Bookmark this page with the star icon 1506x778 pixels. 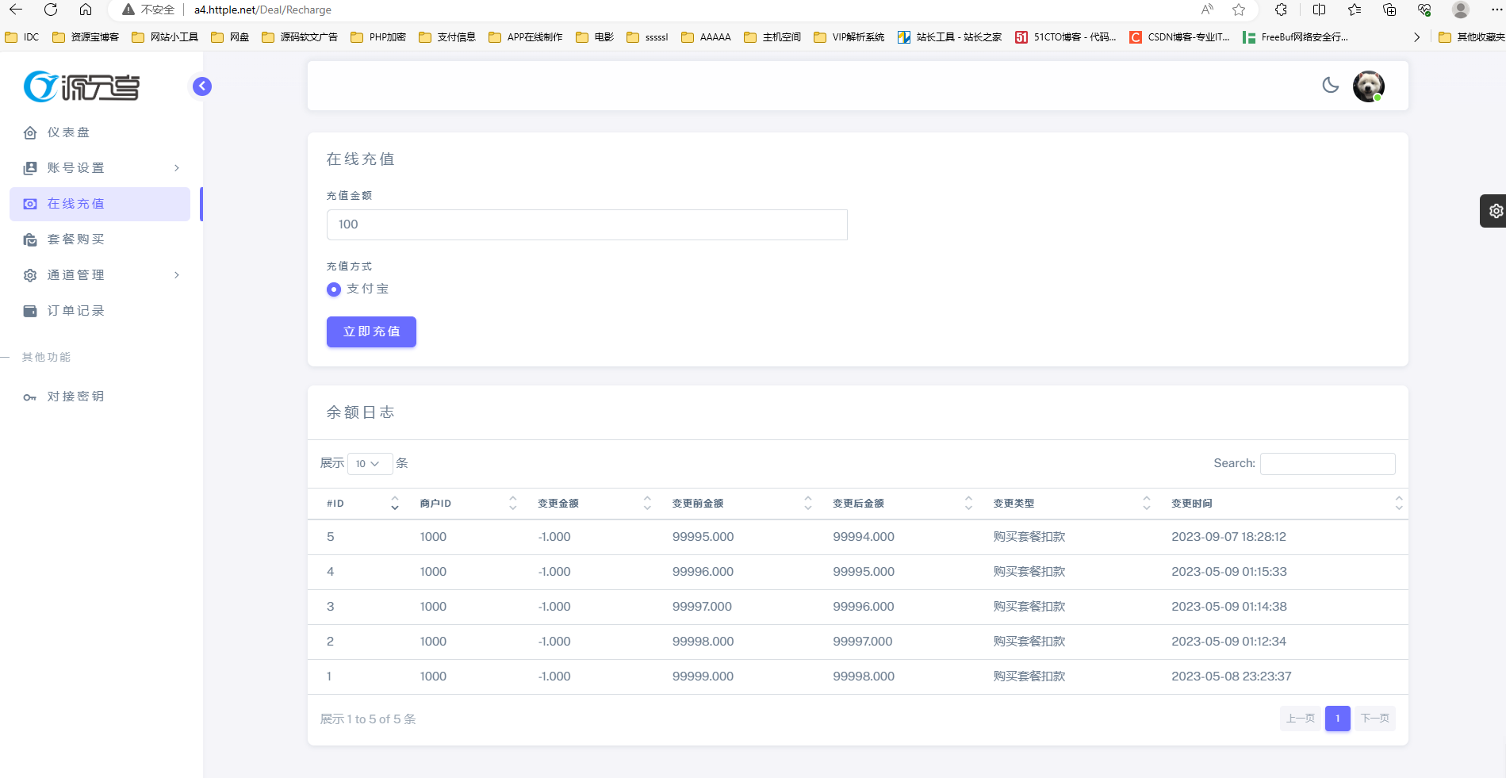tap(1239, 10)
